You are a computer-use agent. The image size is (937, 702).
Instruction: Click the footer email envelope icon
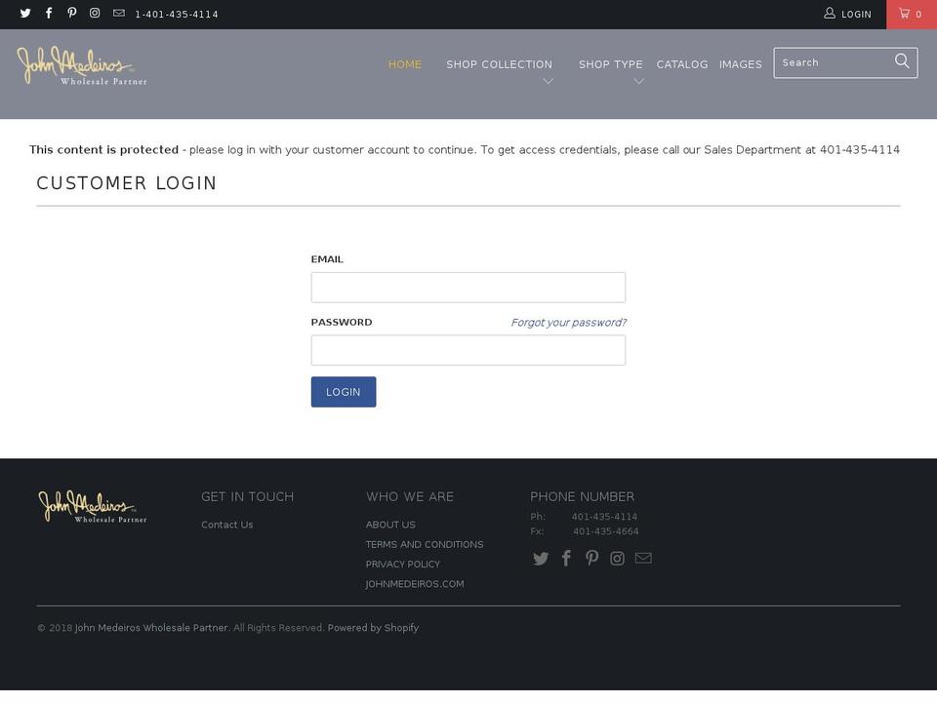click(643, 558)
